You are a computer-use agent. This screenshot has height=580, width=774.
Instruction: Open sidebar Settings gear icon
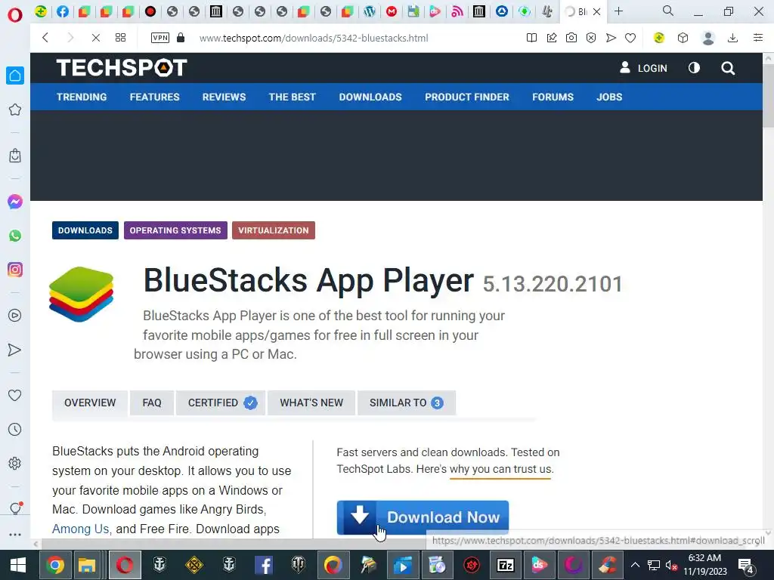(x=15, y=464)
